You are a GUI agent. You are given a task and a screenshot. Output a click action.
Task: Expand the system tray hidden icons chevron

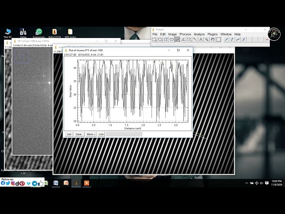tap(247, 183)
